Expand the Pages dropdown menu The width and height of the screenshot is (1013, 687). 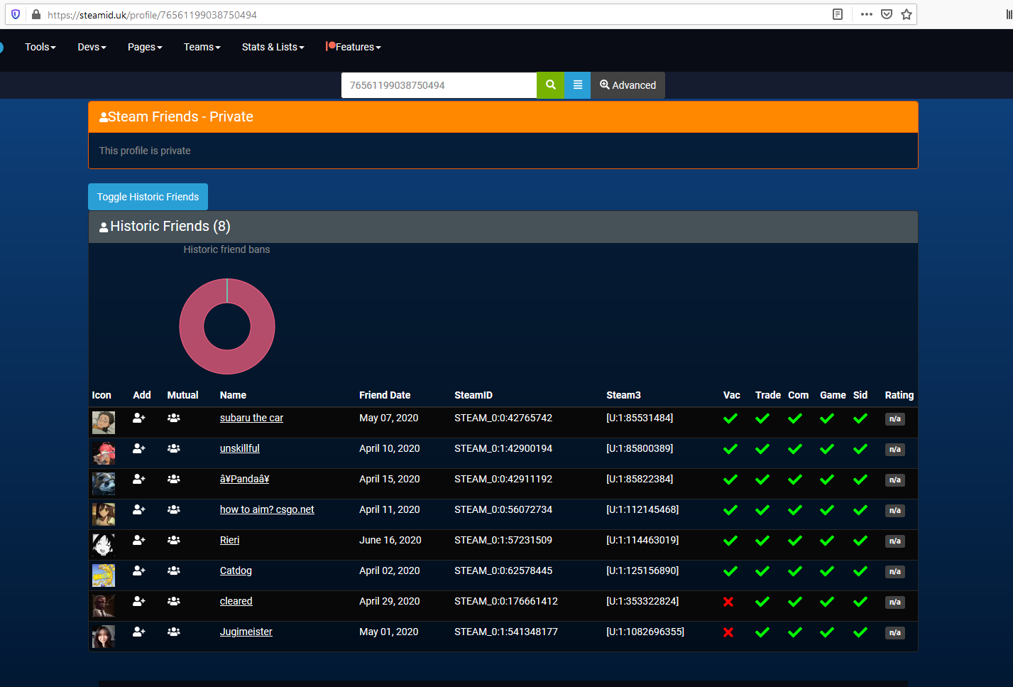[x=145, y=47]
